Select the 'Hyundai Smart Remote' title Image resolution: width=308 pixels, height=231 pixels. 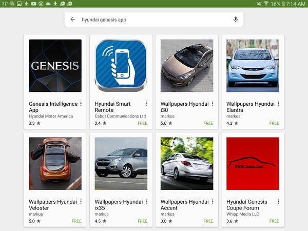pos(112,107)
